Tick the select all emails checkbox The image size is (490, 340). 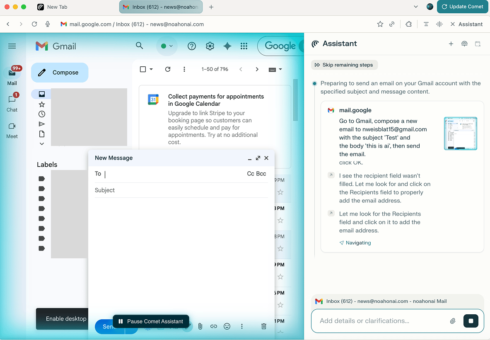143,69
